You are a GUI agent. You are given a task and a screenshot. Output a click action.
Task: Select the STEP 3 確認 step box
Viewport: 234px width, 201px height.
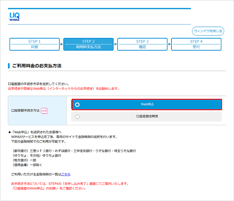[x=142, y=44]
